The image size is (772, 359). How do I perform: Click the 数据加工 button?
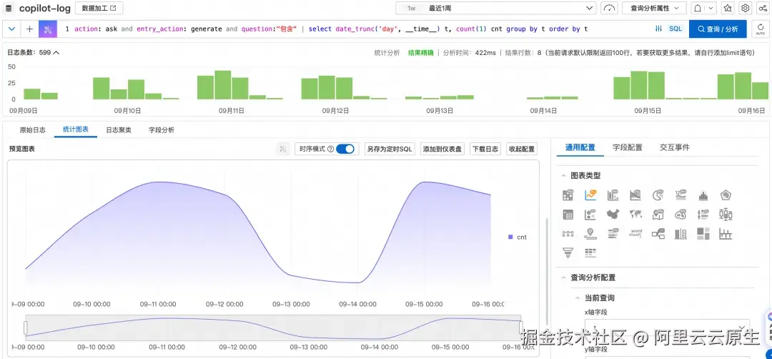[99, 8]
